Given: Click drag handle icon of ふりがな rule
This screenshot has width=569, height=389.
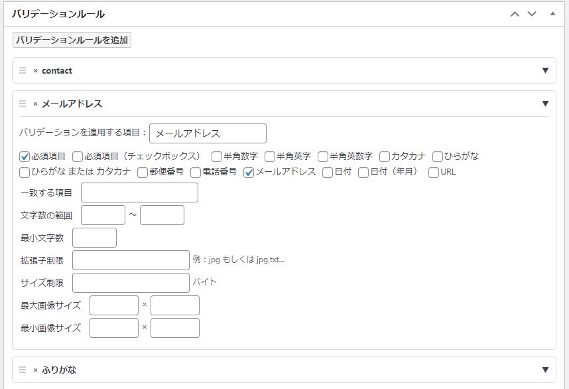Looking at the screenshot, I should coord(23,370).
